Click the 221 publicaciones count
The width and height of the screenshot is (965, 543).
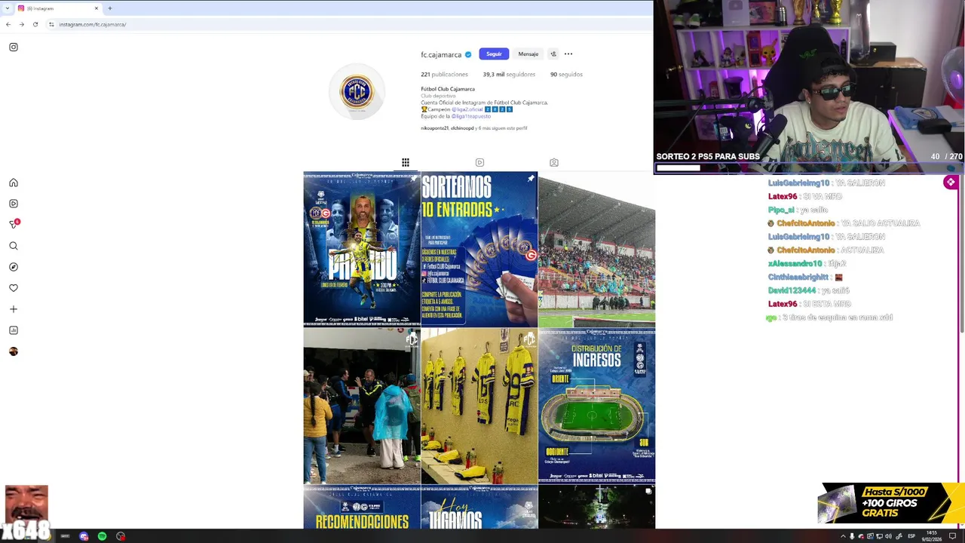(x=444, y=75)
